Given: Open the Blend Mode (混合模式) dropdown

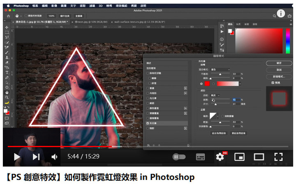Looking at the screenshot, I should click(220, 70).
